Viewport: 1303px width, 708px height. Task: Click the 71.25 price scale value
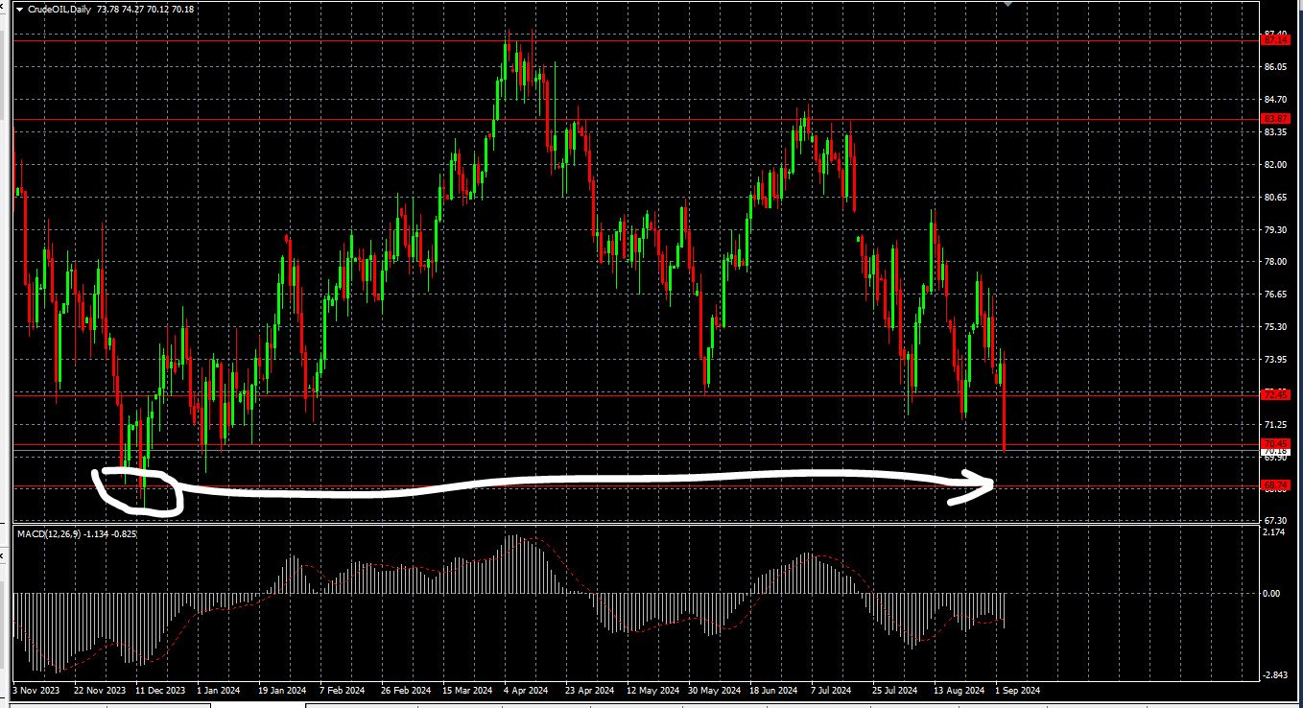1276,425
